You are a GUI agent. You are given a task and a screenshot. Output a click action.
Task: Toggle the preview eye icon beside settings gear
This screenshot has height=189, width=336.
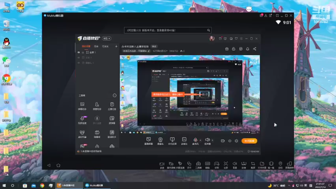click(x=230, y=141)
